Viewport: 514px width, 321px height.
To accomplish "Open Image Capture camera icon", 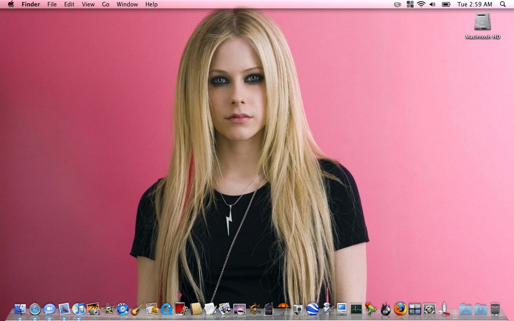I will [x=298, y=309].
